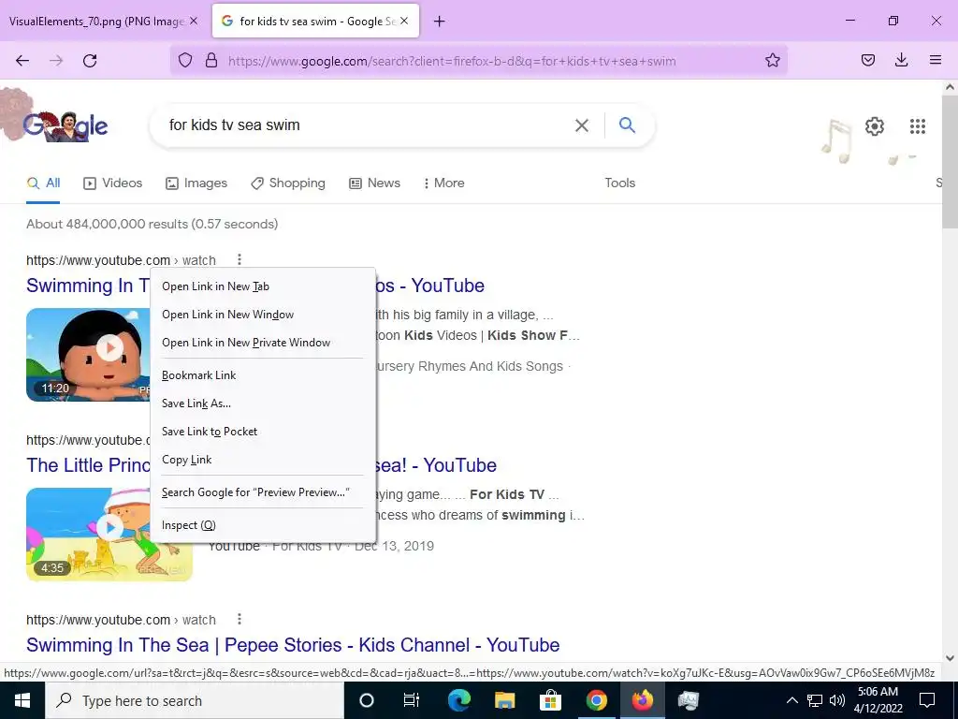Open the Firefox downloads arrow icon

[x=901, y=61]
